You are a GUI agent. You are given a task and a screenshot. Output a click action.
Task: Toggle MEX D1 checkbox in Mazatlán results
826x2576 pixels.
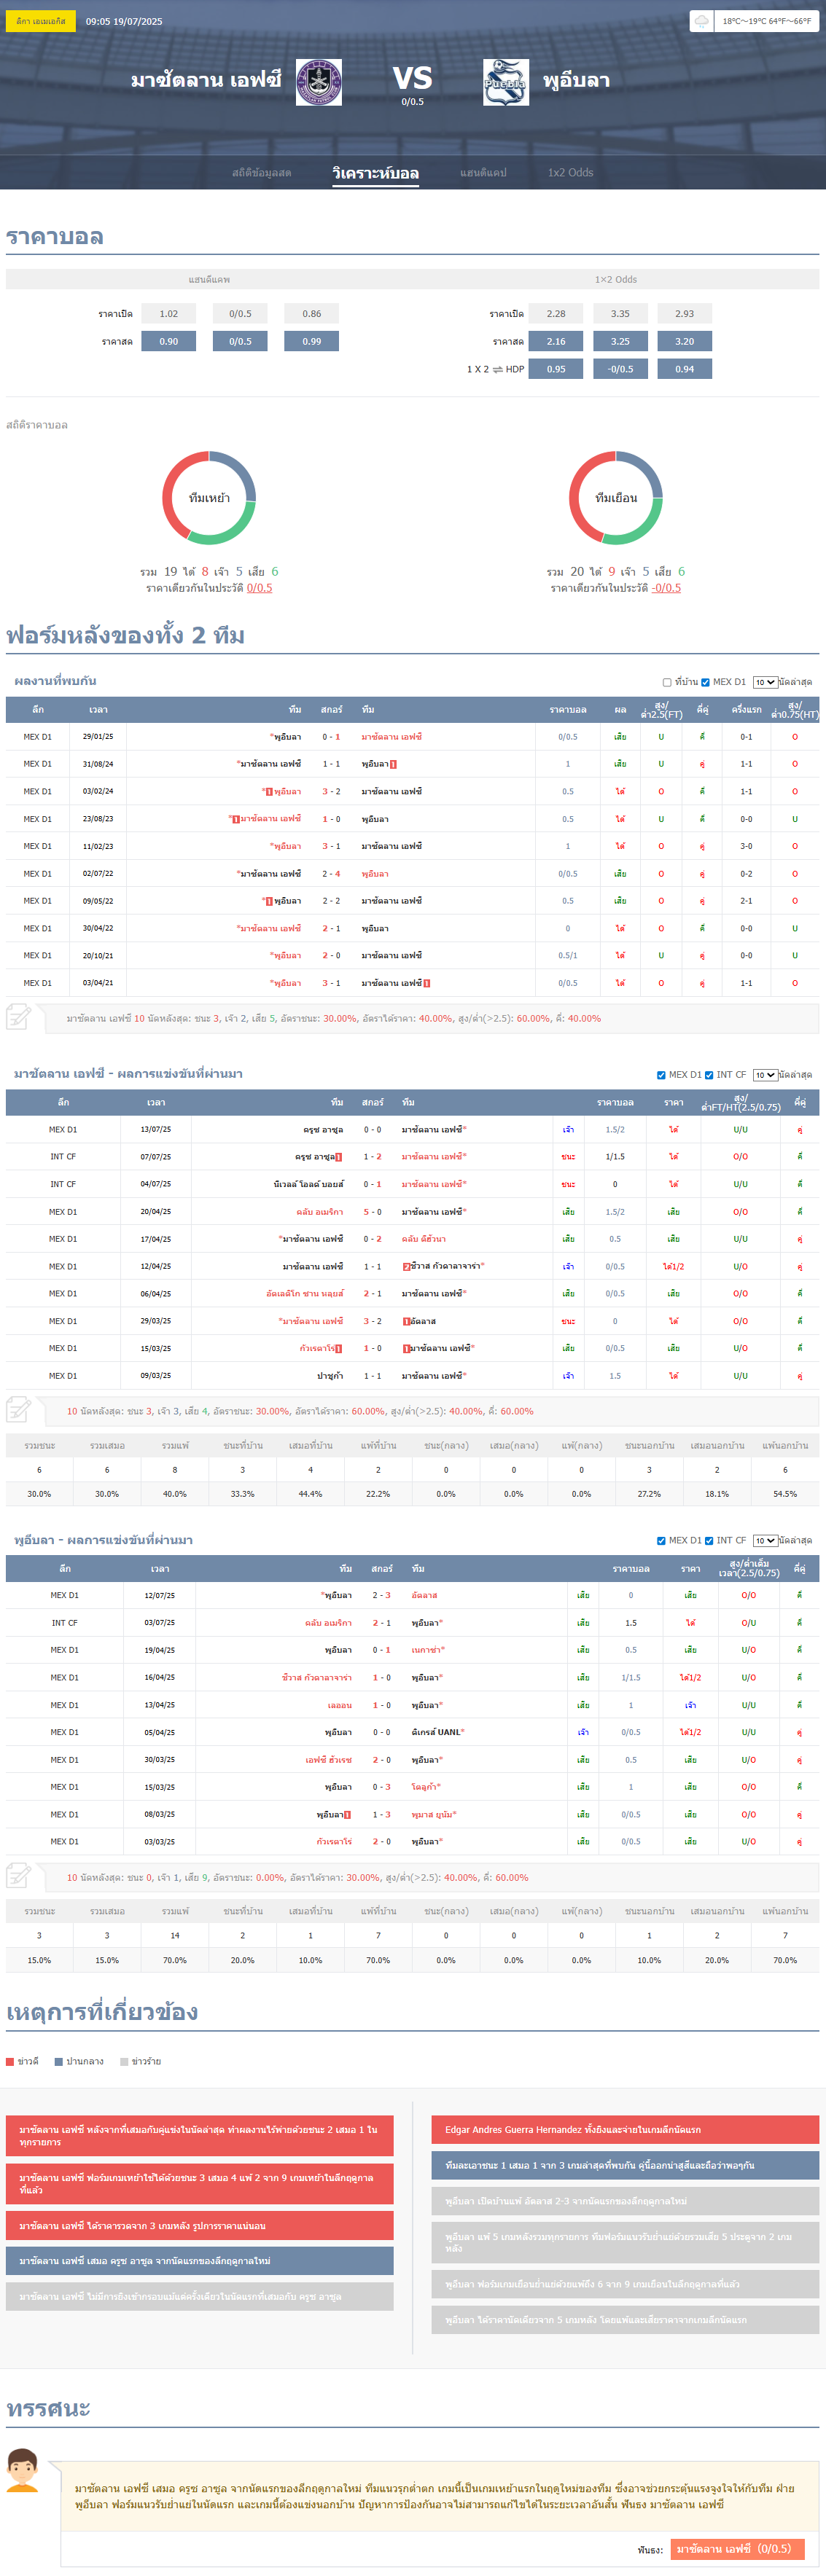point(661,1075)
